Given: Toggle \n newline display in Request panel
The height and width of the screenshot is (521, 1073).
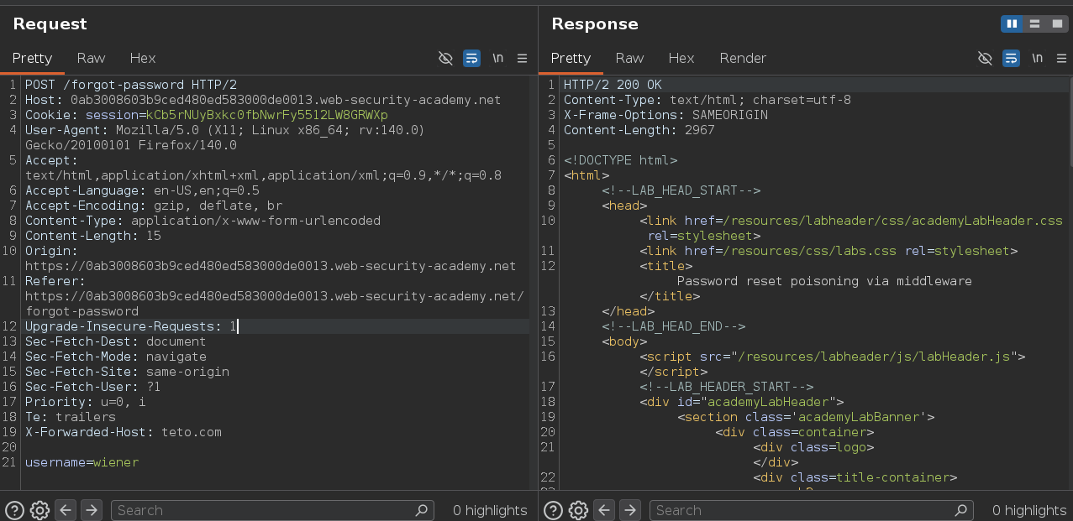Looking at the screenshot, I should pos(498,58).
